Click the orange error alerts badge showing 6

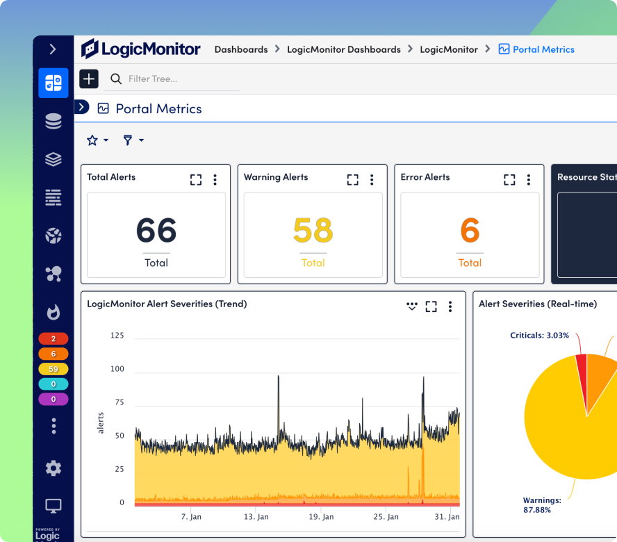54,354
